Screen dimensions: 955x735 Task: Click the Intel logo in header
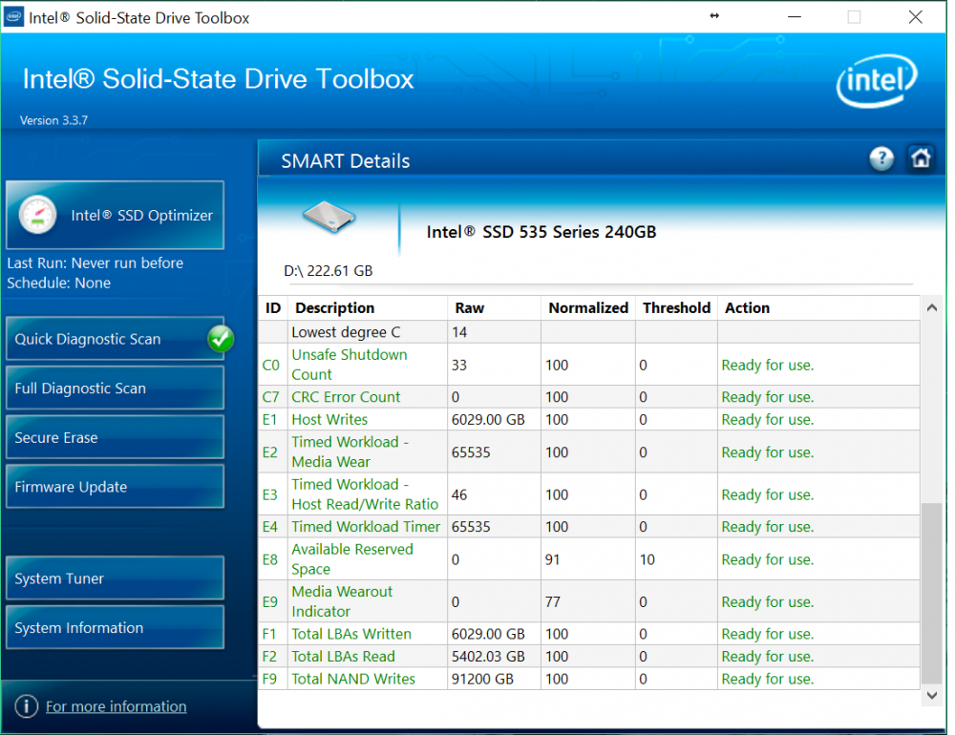[x=876, y=81]
